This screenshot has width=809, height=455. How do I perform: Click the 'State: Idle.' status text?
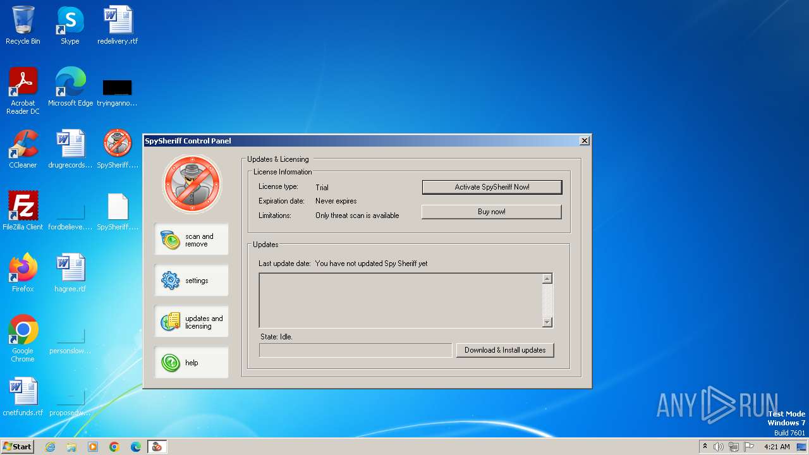[x=276, y=337]
